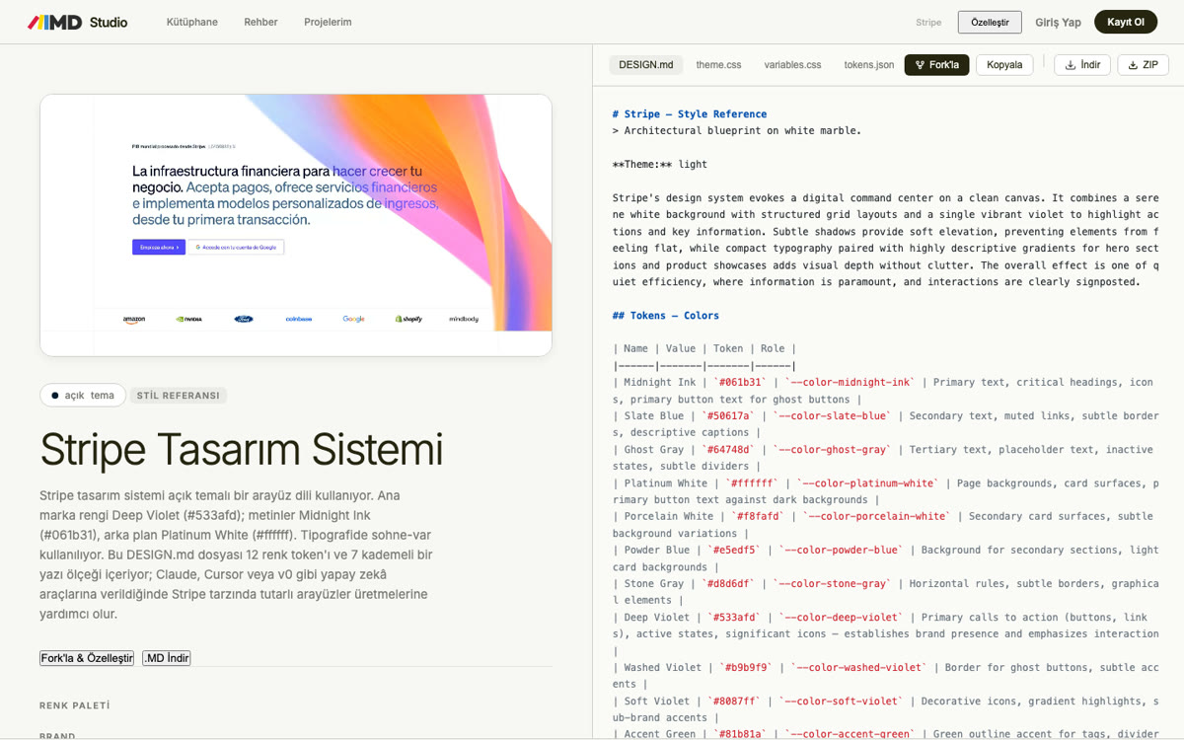Screen dimensions: 1184x740
Task: Click the --color-deep-violet token
Action: (x=843, y=618)
